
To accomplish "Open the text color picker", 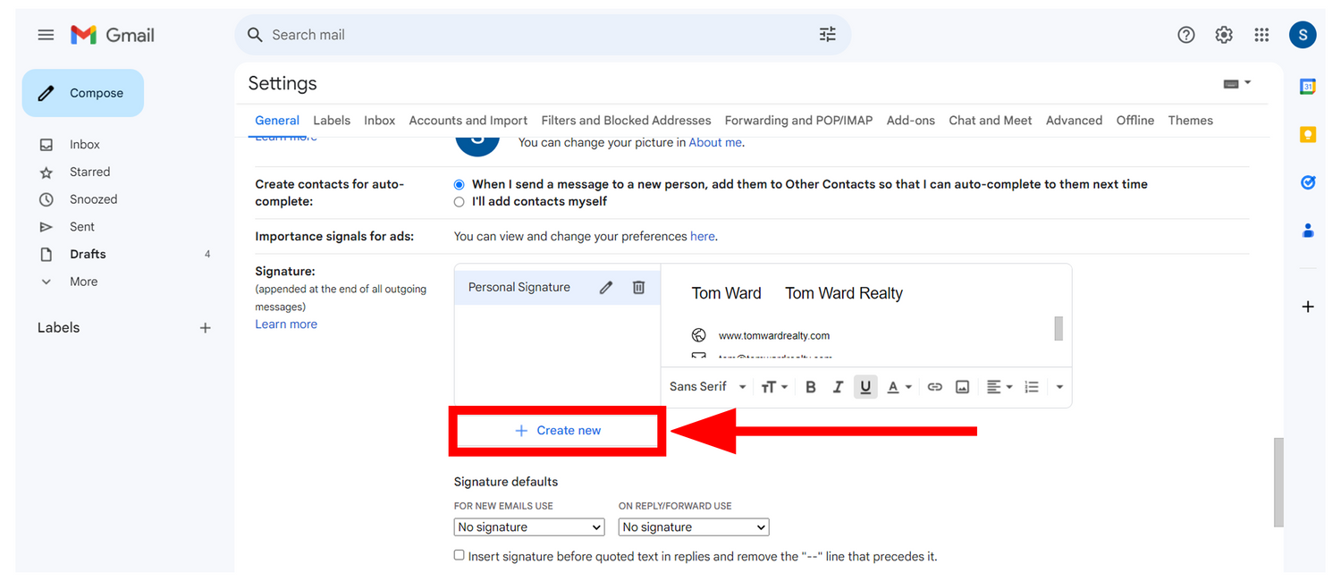I will (898, 387).
